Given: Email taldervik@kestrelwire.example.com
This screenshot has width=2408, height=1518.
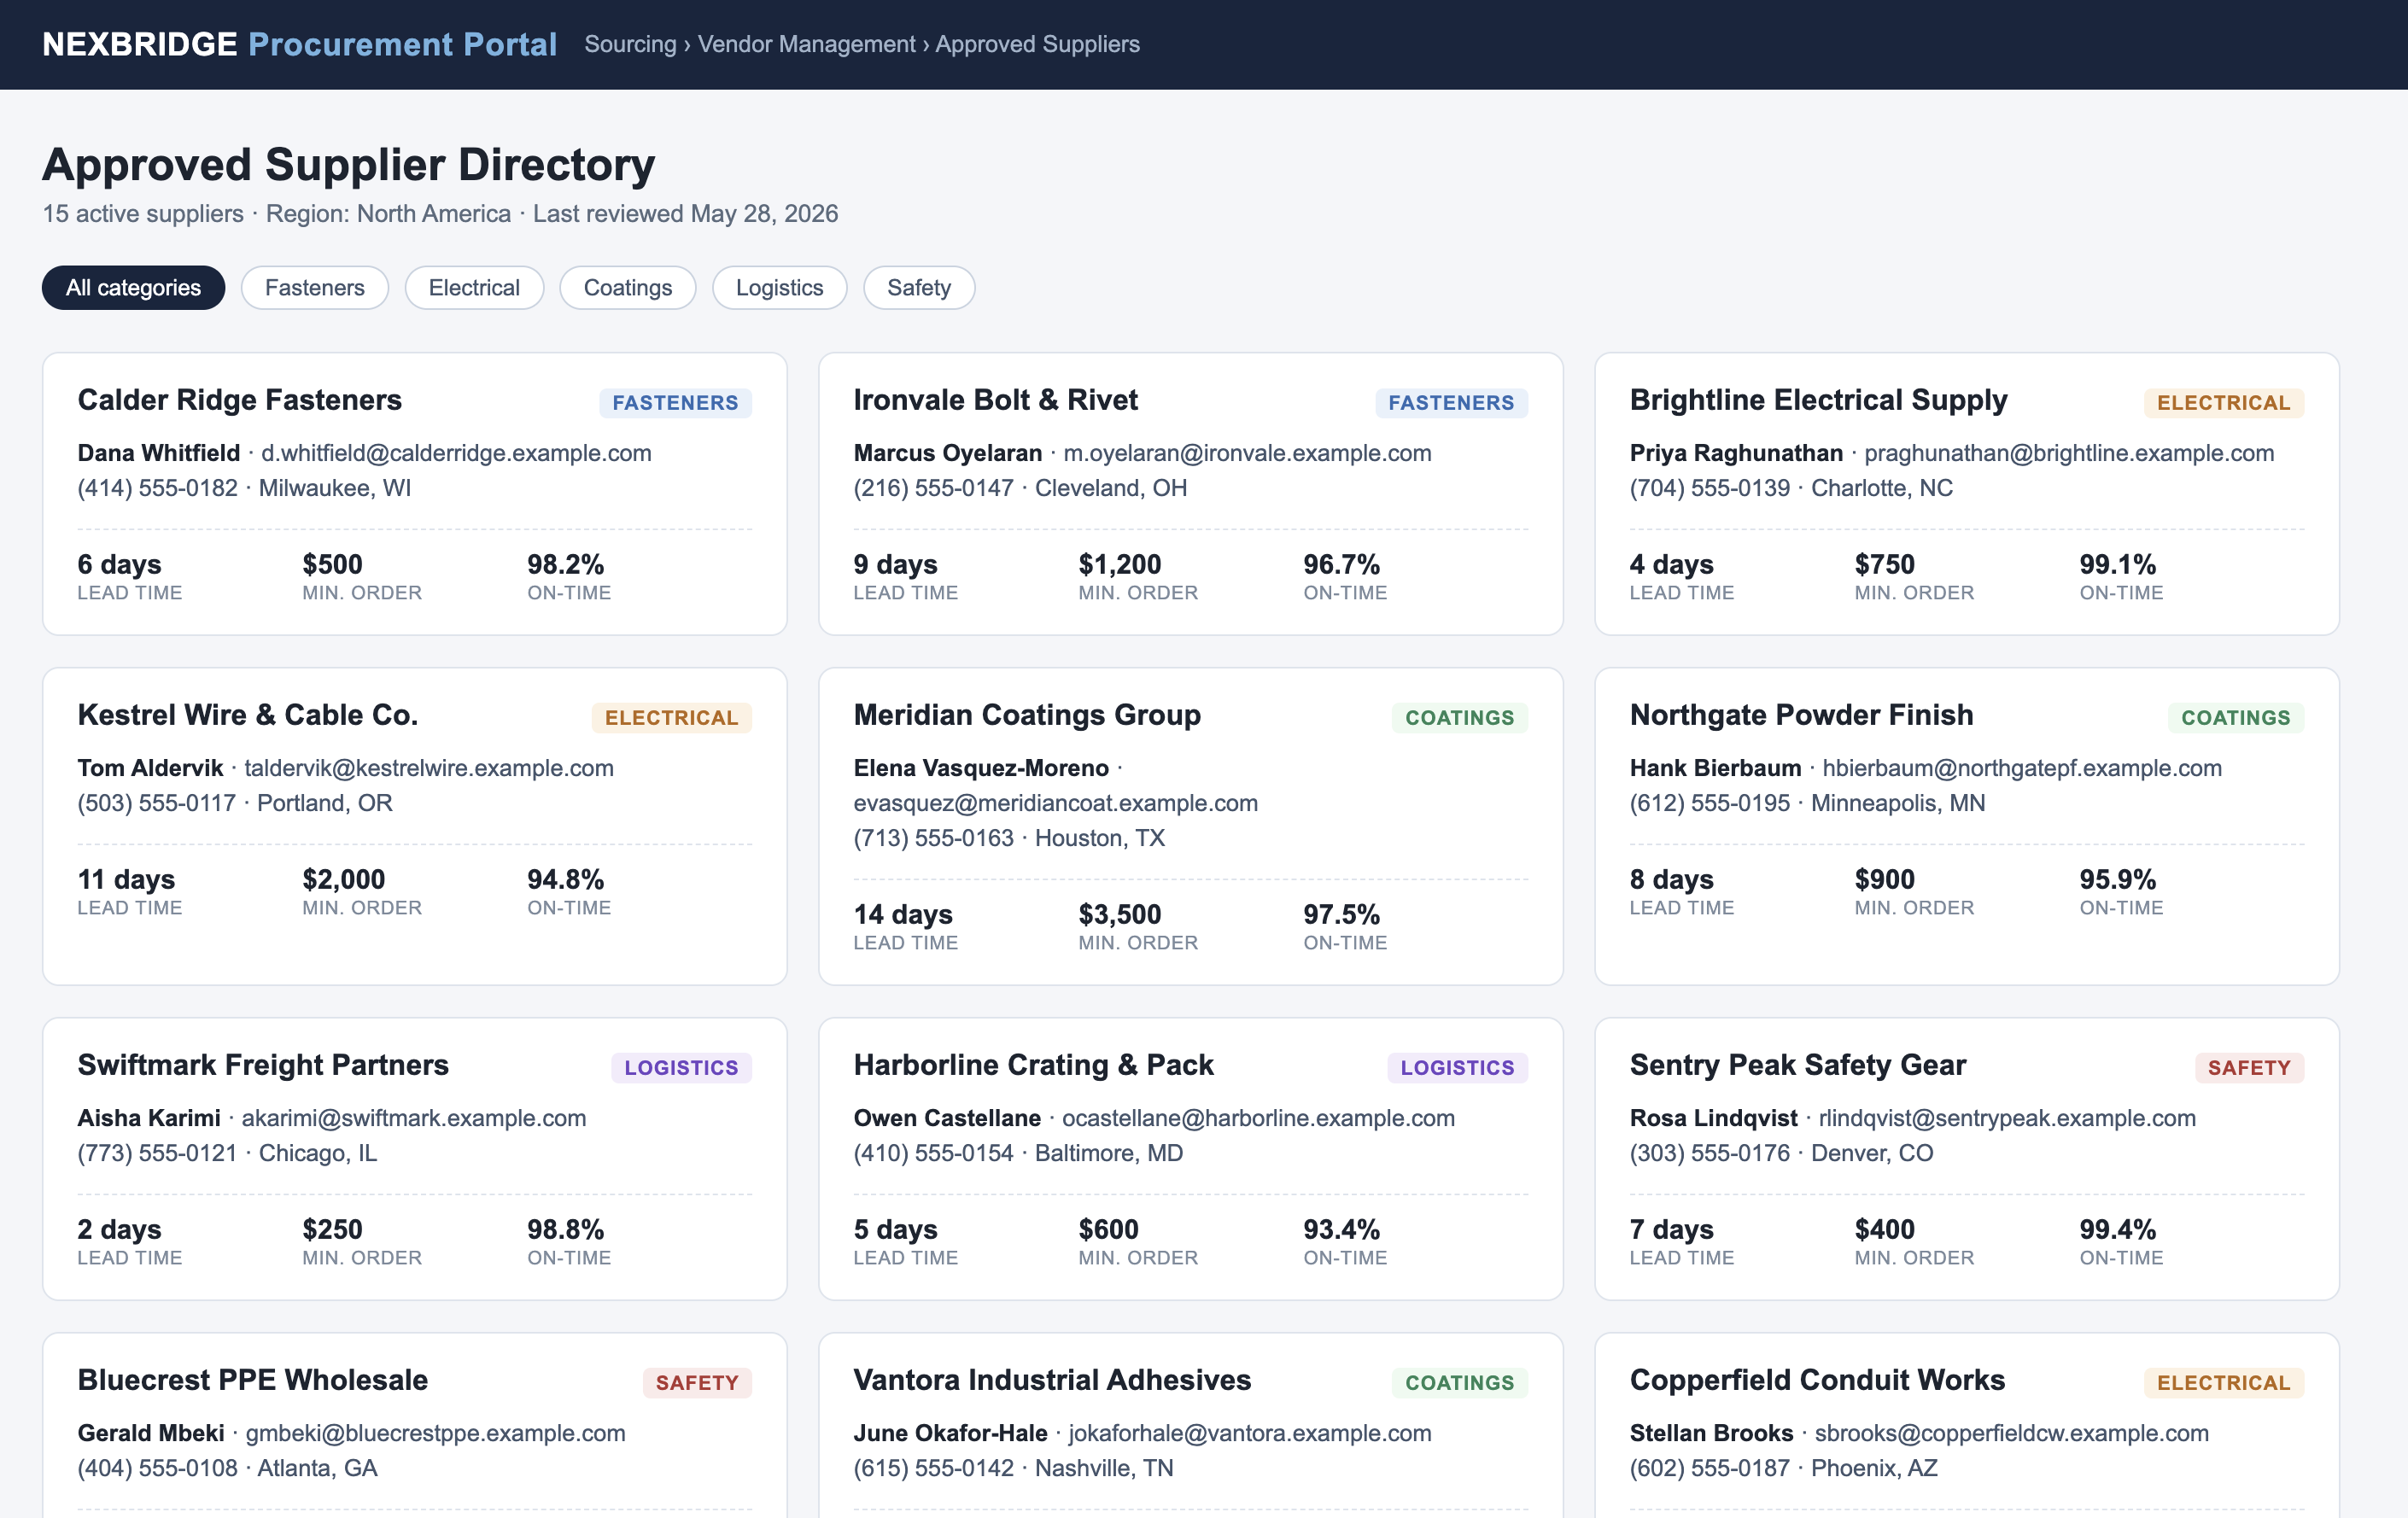Looking at the screenshot, I should pyautogui.click(x=429, y=768).
